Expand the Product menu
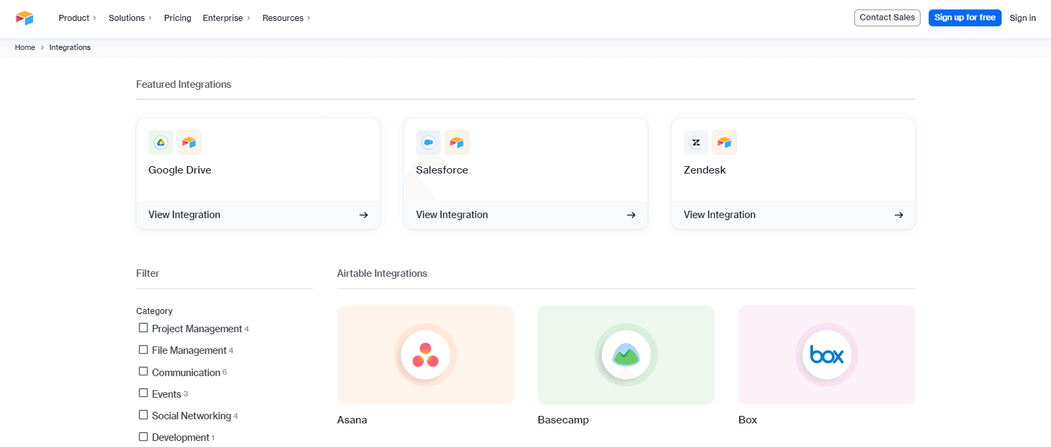Image resolution: width=1051 pixels, height=447 pixels. pyautogui.click(x=77, y=18)
